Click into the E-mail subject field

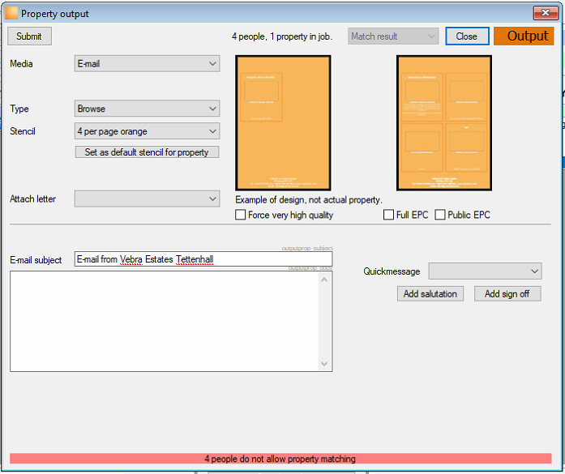pyautogui.click(x=203, y=259)
